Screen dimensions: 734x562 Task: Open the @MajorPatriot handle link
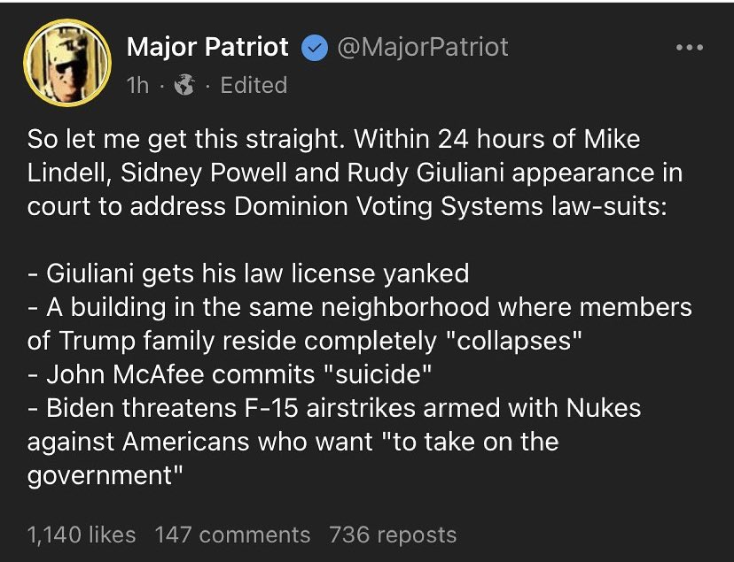point(423,48)
